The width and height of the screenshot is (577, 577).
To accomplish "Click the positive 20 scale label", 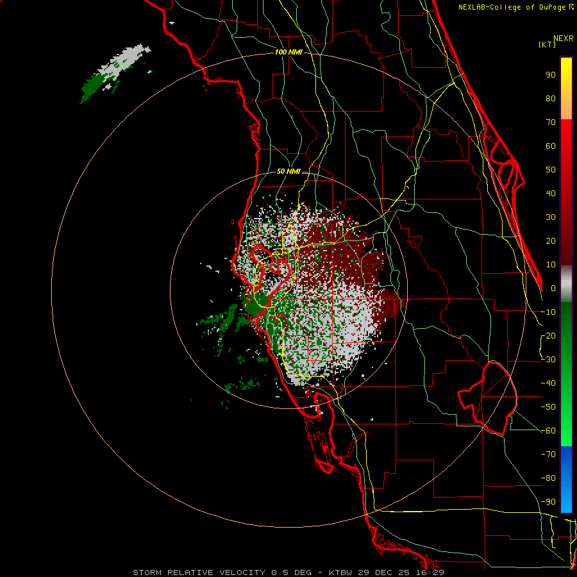I will tap(551, 241).
